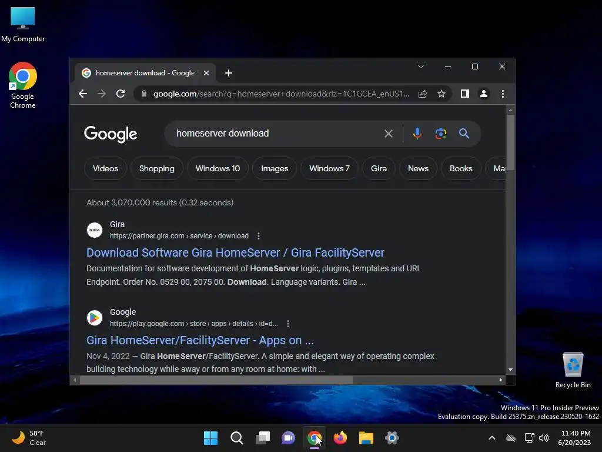Select the My Computer desktop icon
602x452 pixels.
tap(23, 24)
